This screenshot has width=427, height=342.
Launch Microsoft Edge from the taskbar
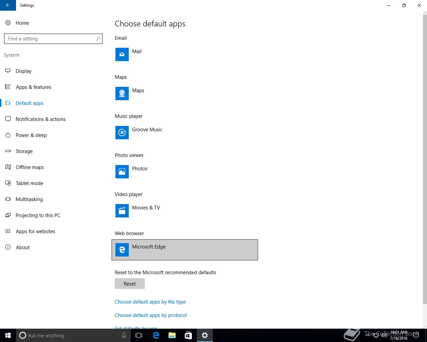coord(155,335)
